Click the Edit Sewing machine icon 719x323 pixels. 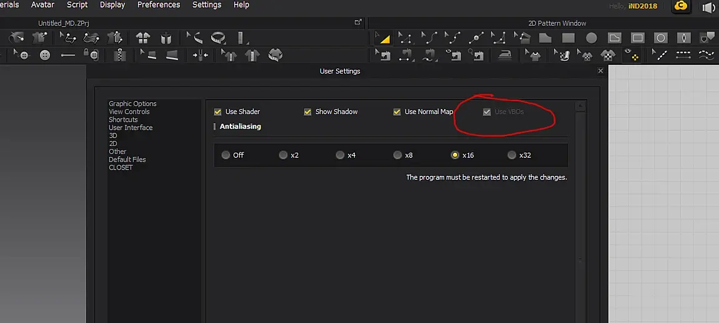click(382, 55)
